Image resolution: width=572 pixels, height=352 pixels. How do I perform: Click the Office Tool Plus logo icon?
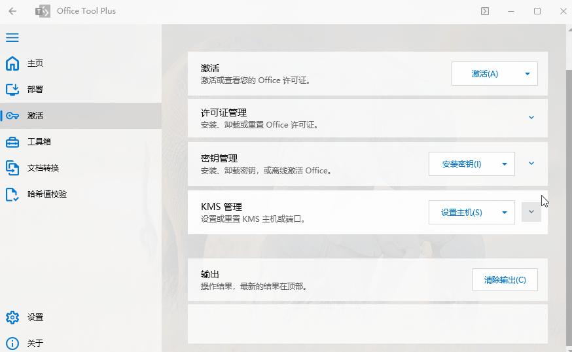coord(43,11)
